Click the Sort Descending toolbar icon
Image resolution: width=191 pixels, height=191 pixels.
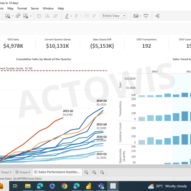coord(55,16)
